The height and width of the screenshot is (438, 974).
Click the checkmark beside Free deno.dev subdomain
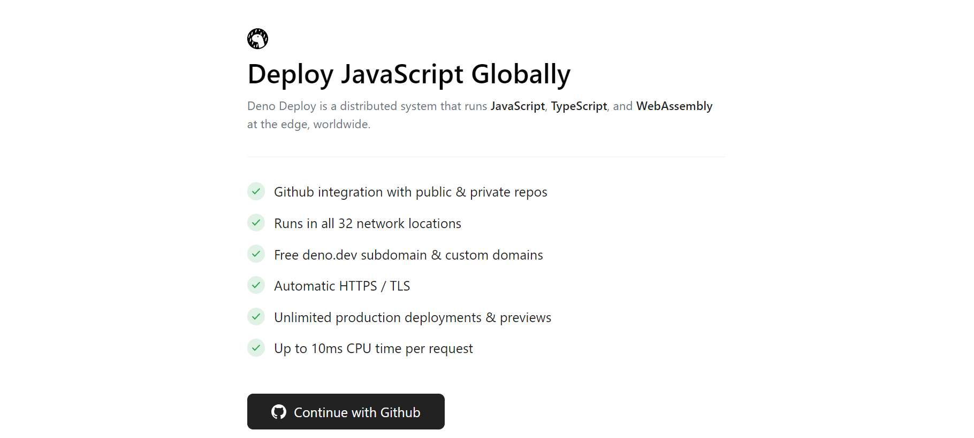pyautogui.click(x=256, y=254)
